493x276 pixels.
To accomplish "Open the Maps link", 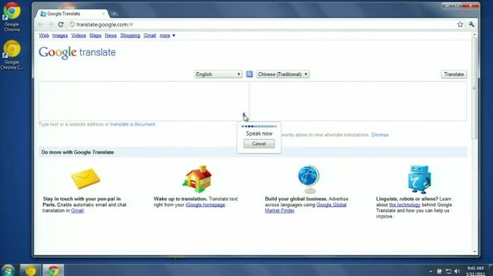I will click(96, 36).
